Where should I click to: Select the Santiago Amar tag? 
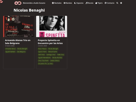tap(51, 55)
